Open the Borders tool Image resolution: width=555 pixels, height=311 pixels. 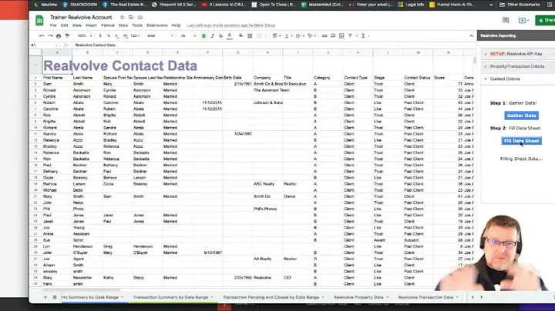250,35
